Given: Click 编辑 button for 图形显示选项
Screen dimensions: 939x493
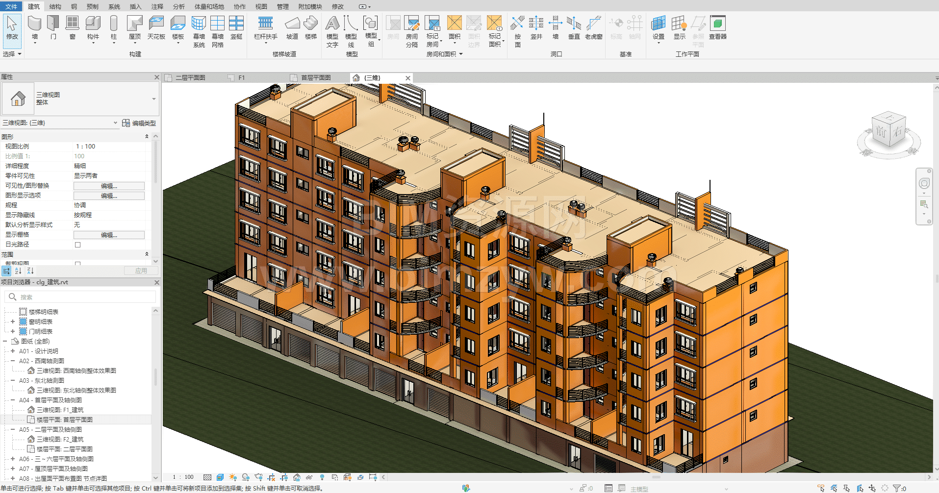Looking at the screenshot, I should pos(109,196).
